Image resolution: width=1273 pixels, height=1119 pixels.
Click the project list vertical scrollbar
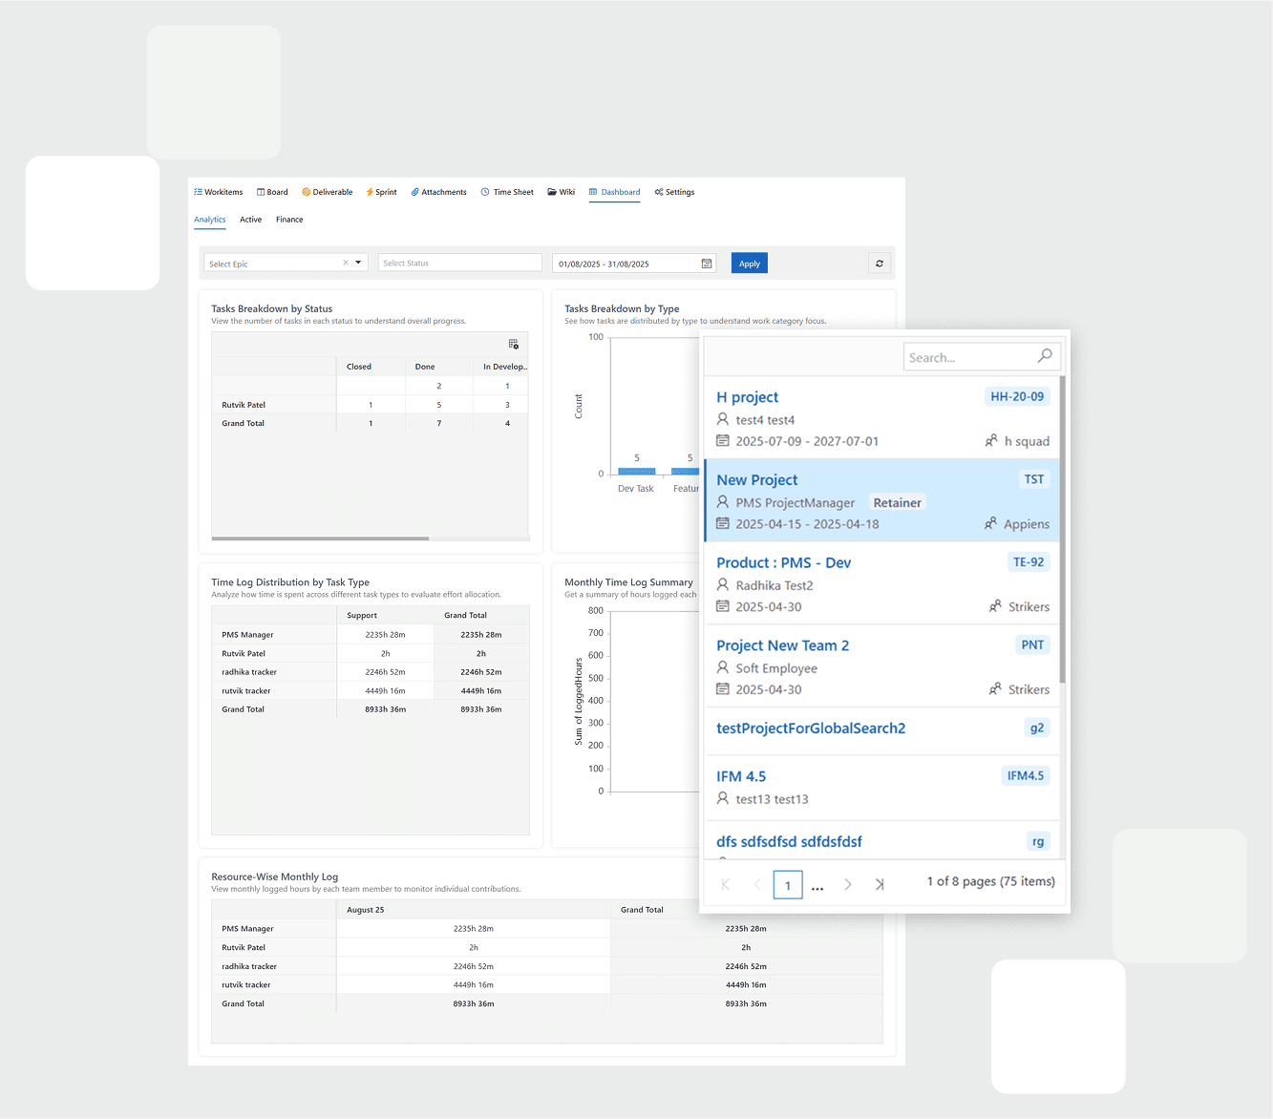click(1063, 530)
